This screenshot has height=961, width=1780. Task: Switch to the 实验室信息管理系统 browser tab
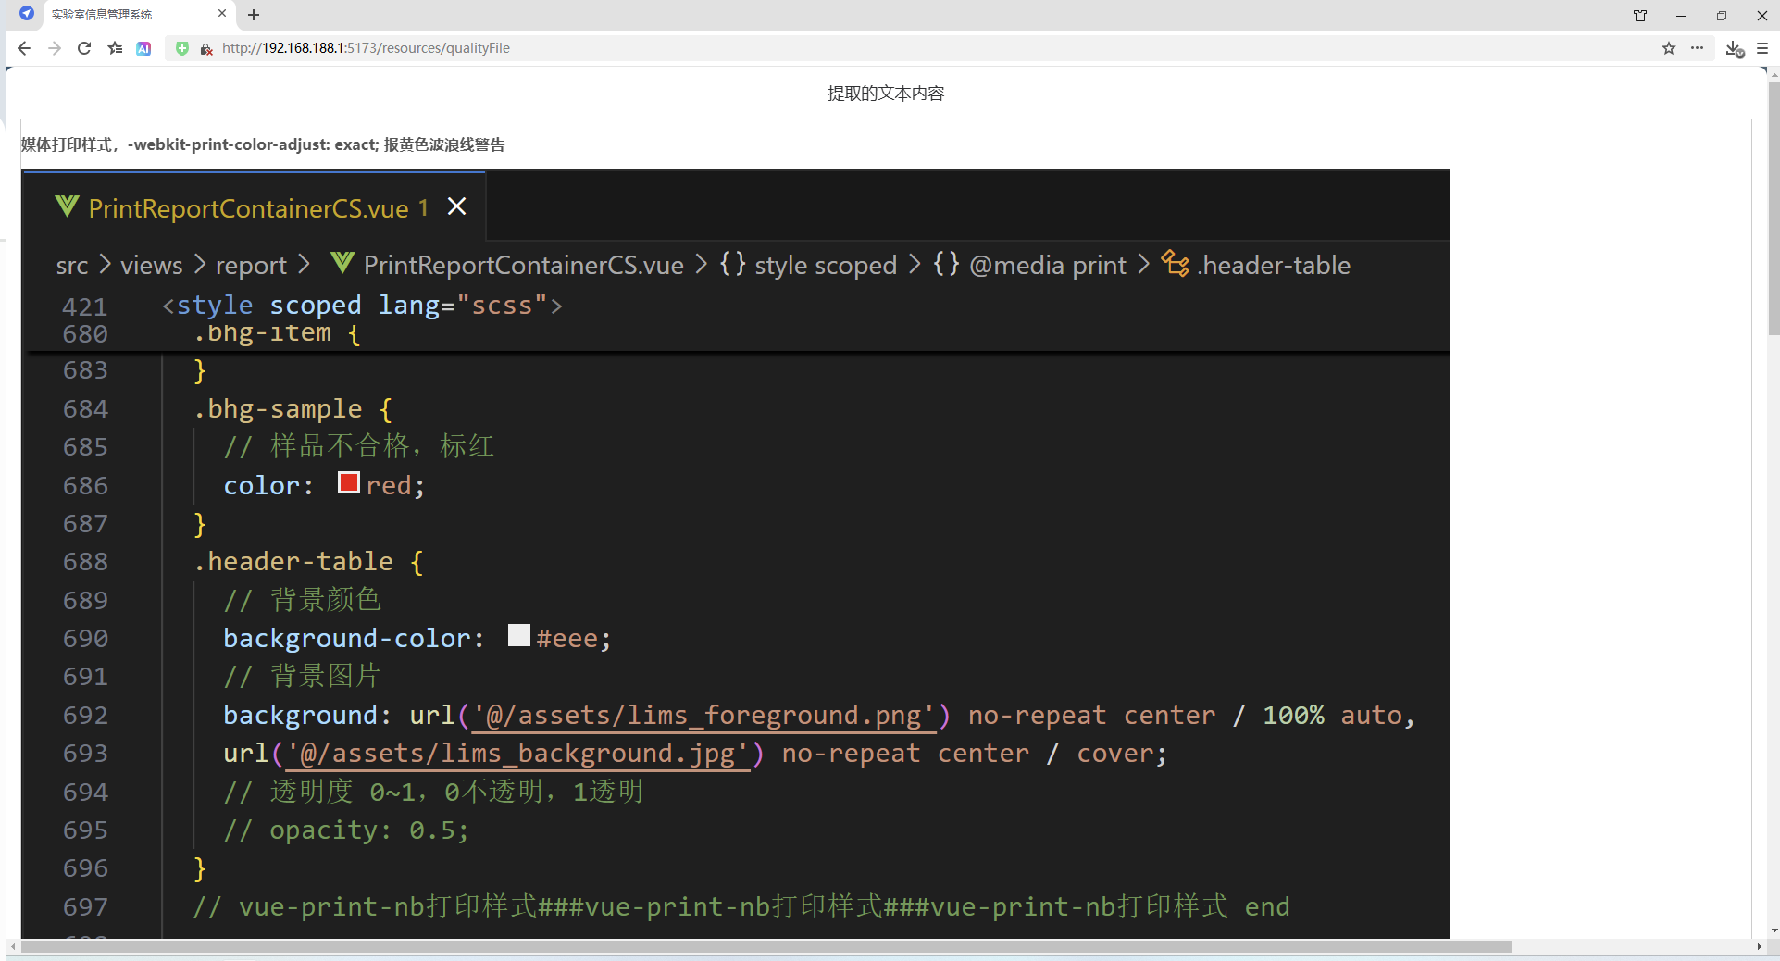tap(102, 14)
